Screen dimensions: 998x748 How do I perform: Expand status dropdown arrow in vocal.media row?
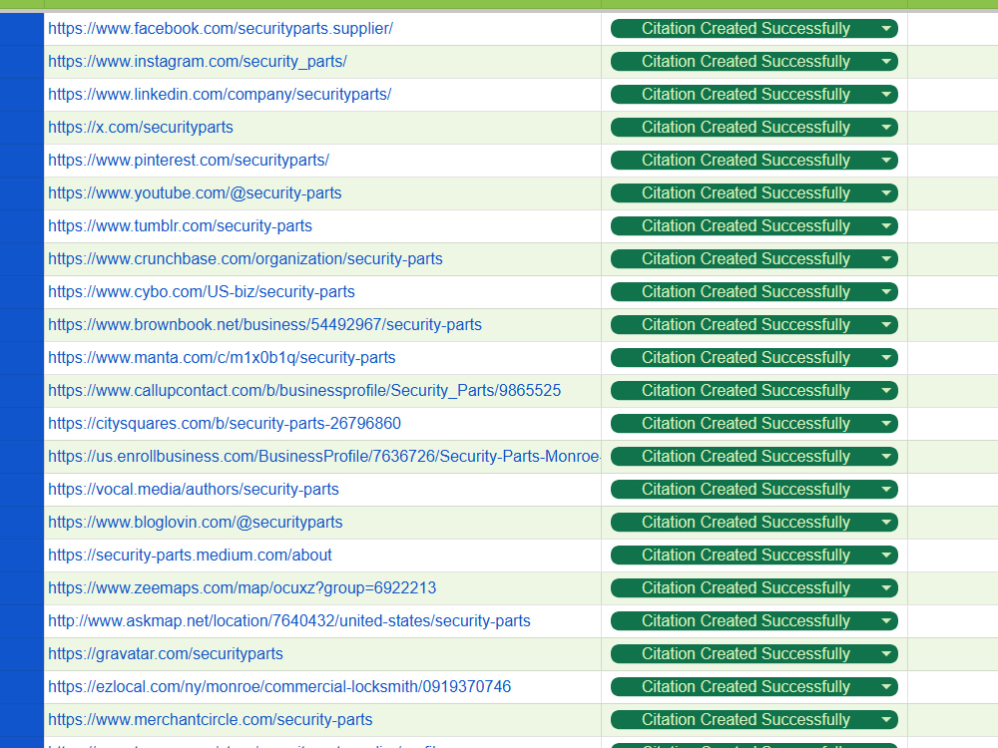[x=886, y=490]
